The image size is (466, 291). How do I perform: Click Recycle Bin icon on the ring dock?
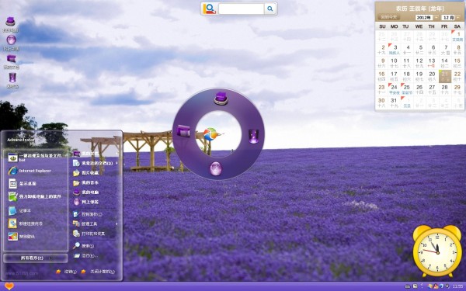(x=253, y=137)
